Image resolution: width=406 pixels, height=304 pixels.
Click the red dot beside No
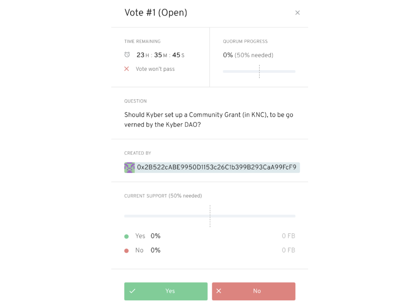[127, 251]
